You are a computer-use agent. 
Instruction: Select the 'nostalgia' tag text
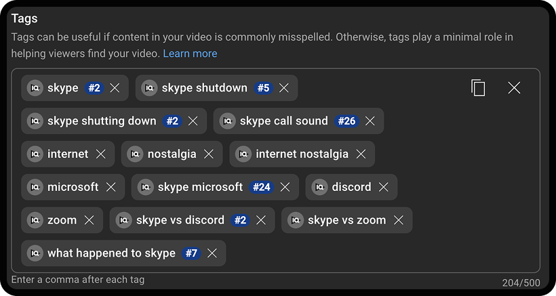(172, 154)
